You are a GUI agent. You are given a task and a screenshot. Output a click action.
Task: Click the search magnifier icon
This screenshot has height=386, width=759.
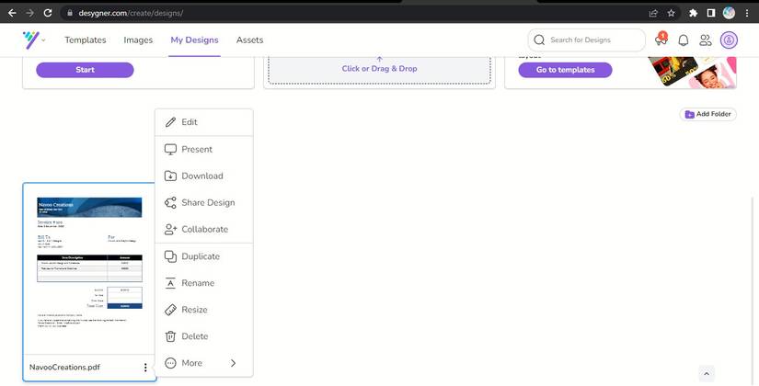point(539,40)
